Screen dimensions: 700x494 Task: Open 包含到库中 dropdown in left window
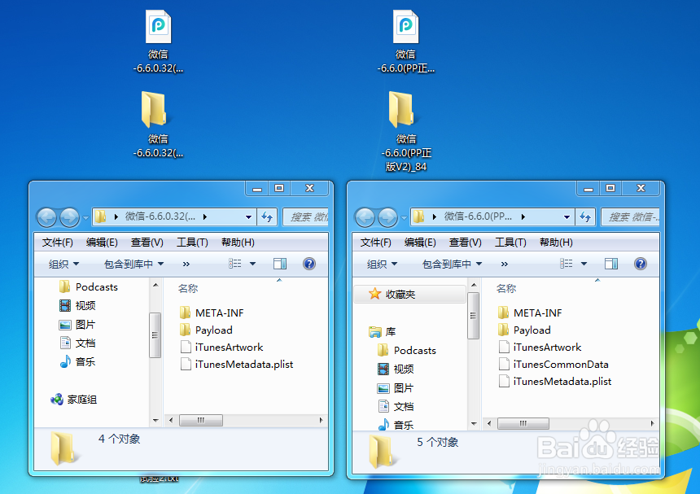pyautogui.click(x=134, y=264)
